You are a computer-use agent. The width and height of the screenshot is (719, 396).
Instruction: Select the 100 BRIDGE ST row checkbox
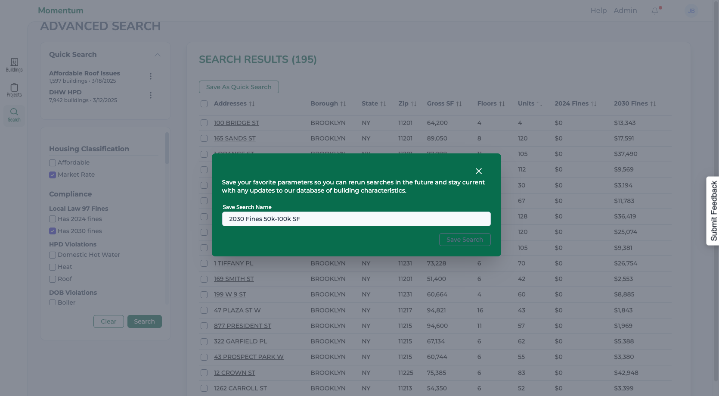click(x=204, y=123)
